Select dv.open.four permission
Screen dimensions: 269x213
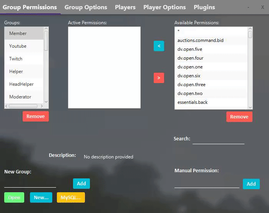coord(211,58)
